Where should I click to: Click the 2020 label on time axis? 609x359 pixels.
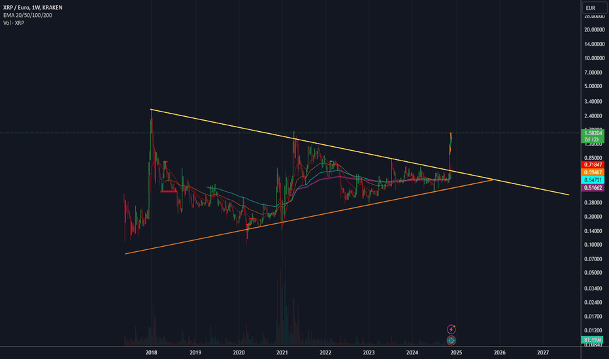tap(239, 352)
